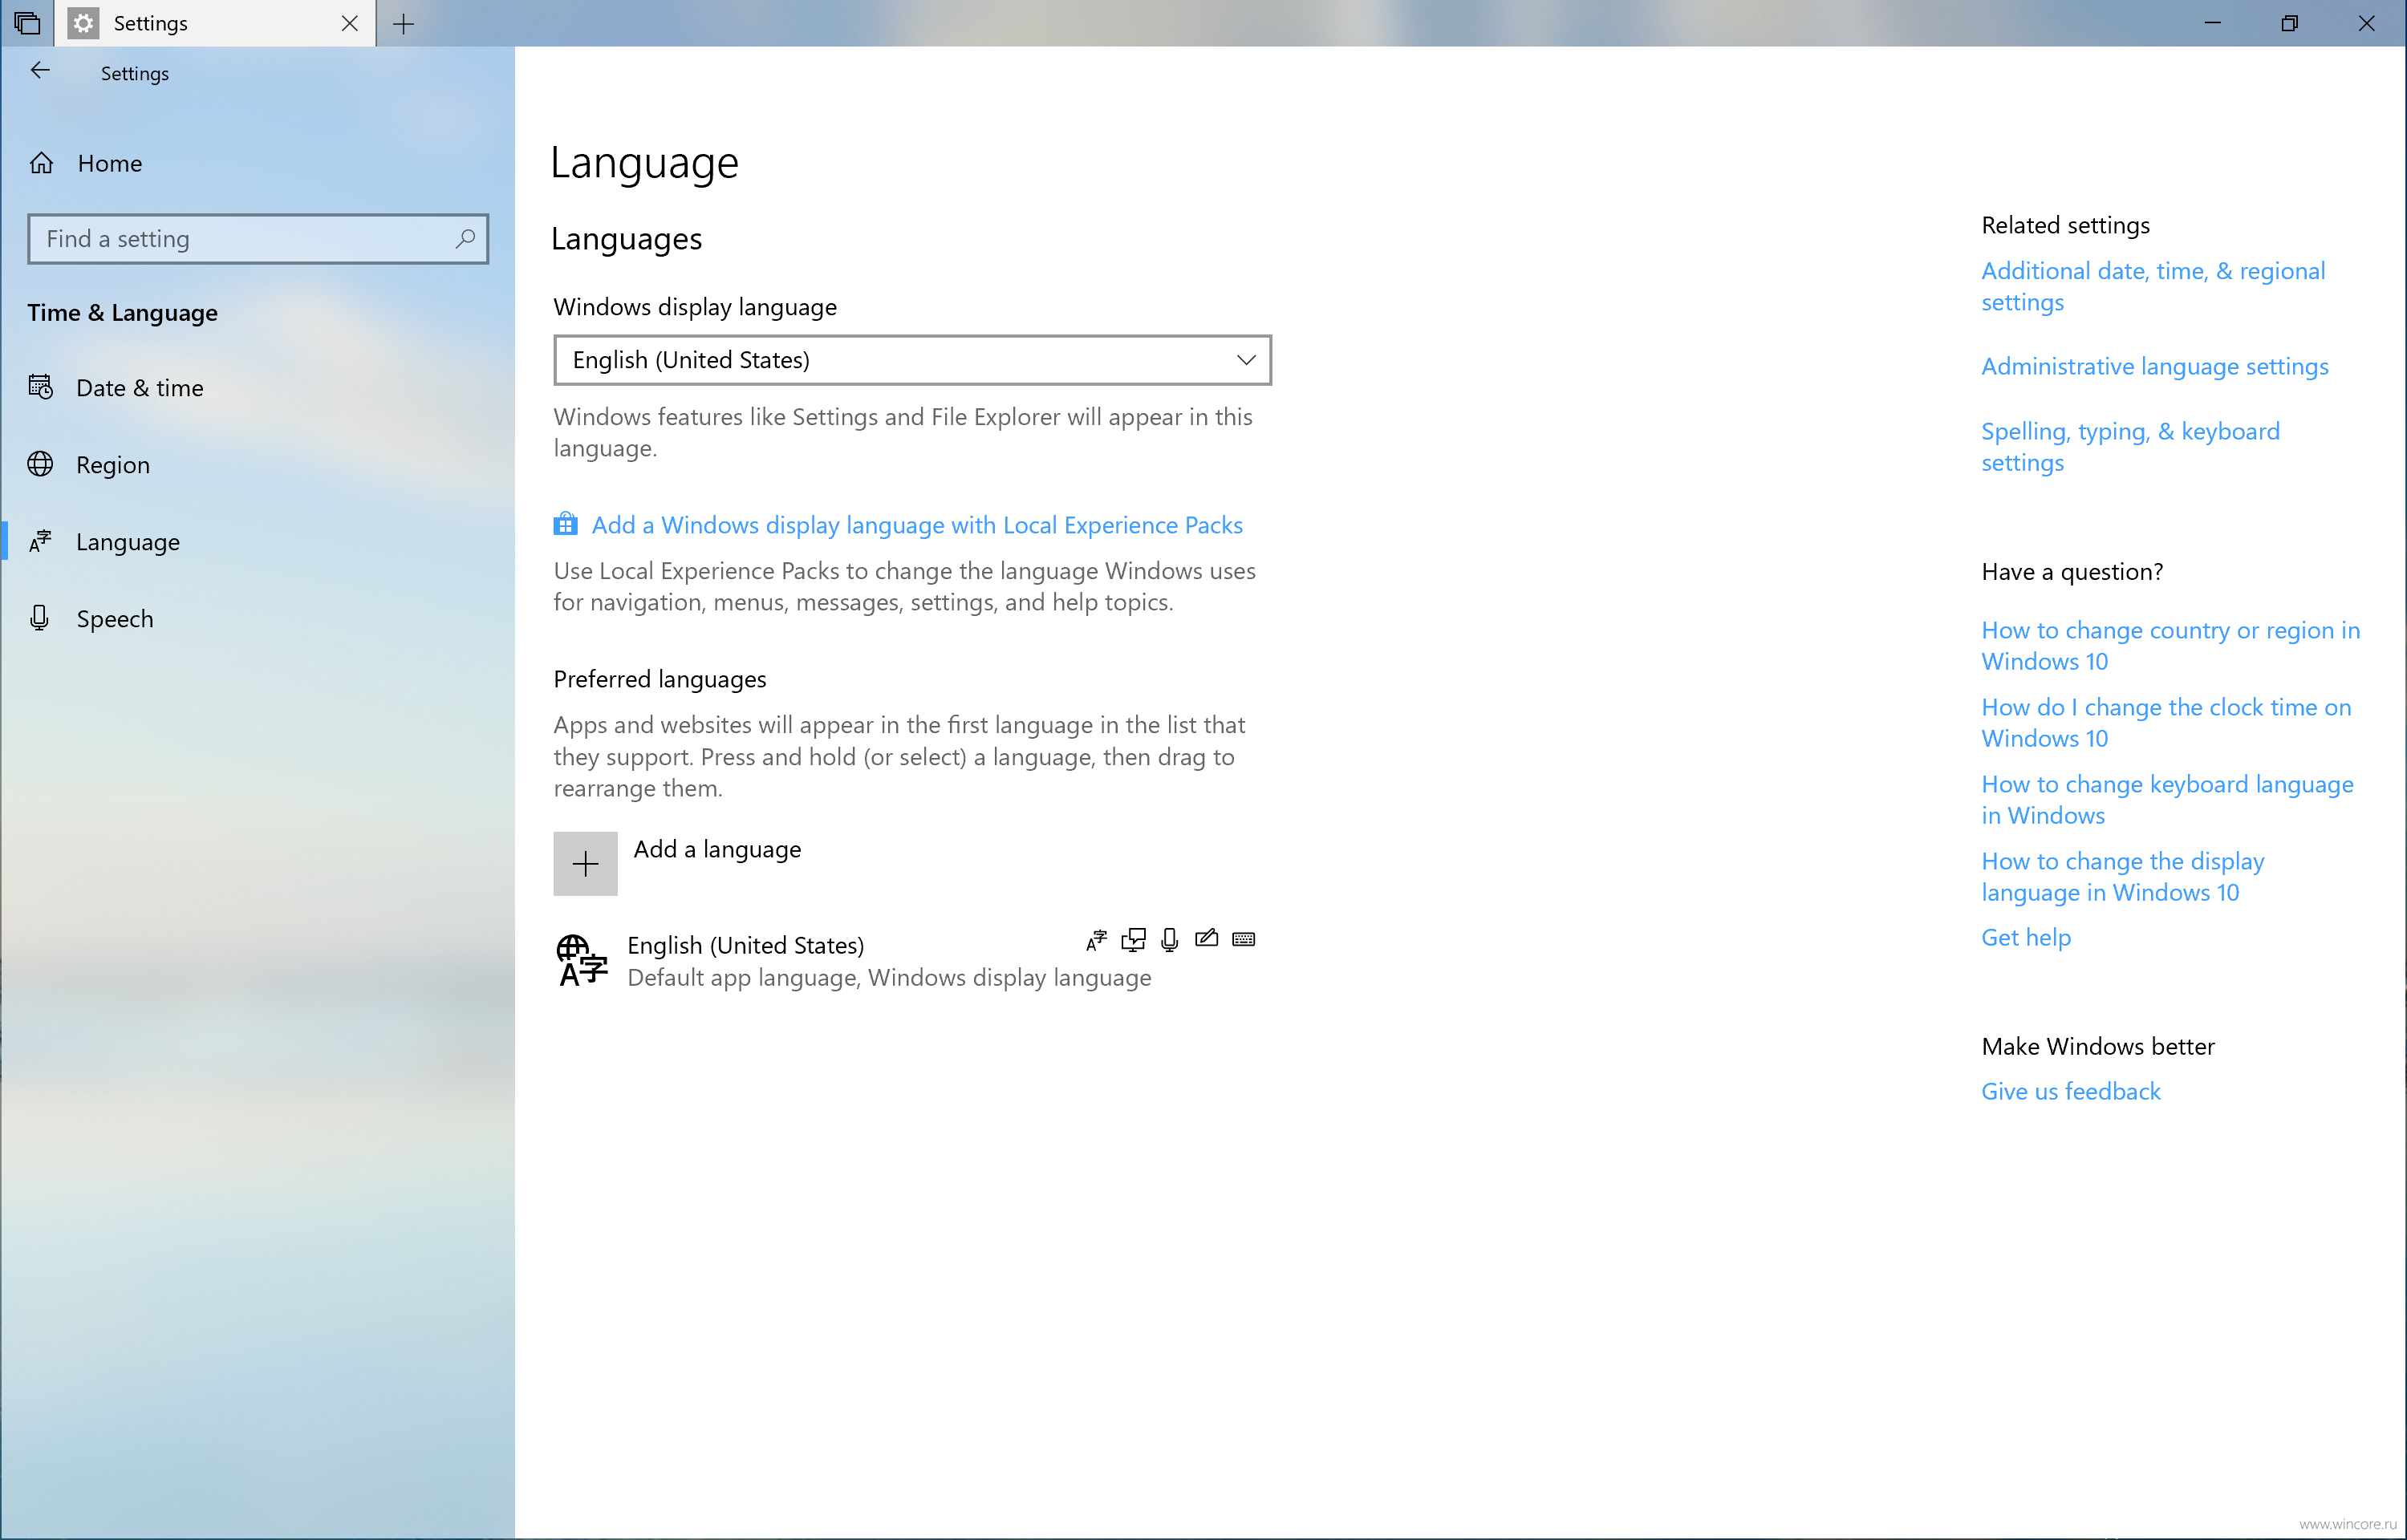Image resolution: width=2407 pixels, height=1540 pixels.
Task: Click the Settings gear tab icon
Action: 84,23
